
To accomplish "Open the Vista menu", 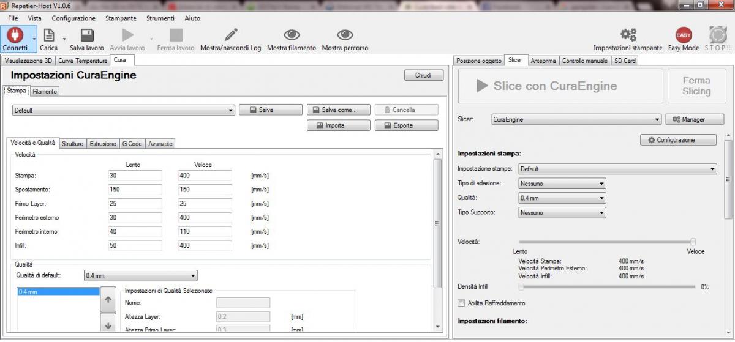I will click(34, 18).
